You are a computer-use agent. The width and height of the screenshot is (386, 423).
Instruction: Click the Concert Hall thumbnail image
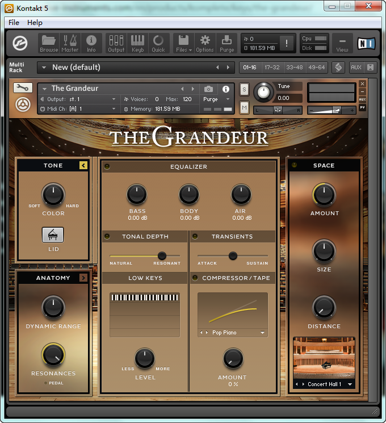pyautogui.click(x=324, y=358)
